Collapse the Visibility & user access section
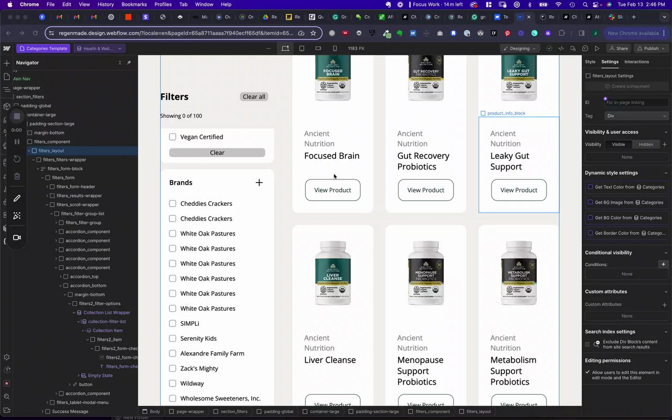 666,132
